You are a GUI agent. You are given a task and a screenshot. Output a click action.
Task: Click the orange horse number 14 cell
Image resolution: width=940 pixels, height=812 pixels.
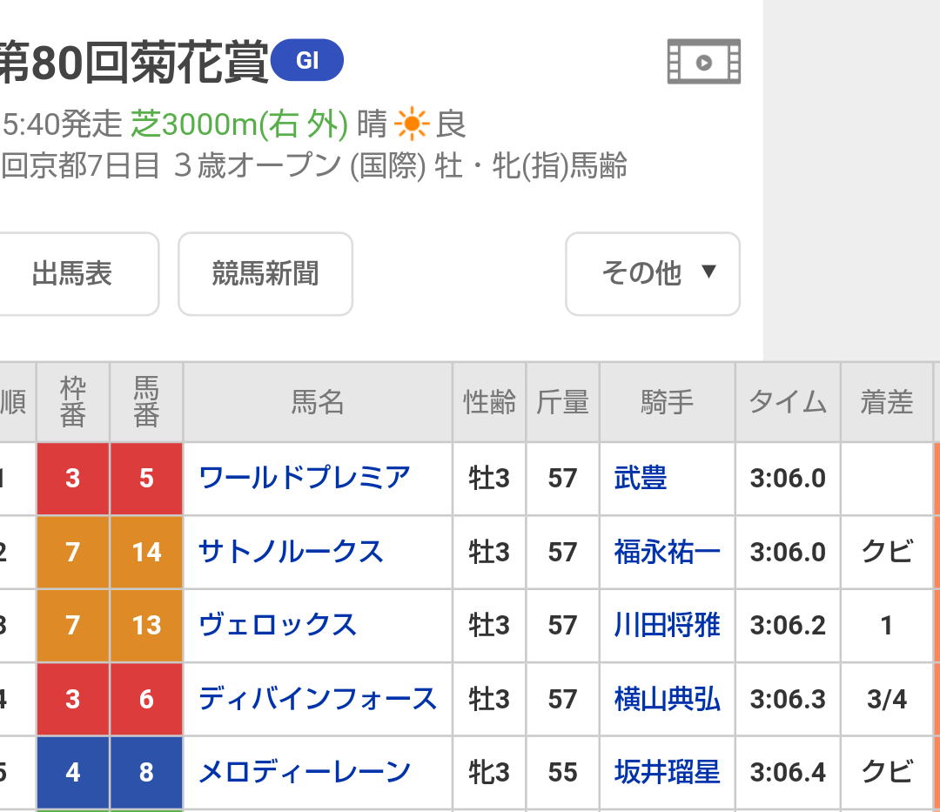tap(146, 552)
